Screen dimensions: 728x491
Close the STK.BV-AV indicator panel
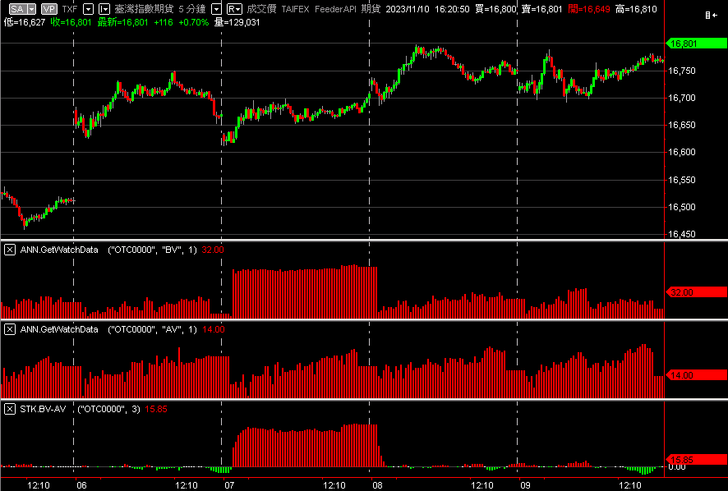point(10,409)
